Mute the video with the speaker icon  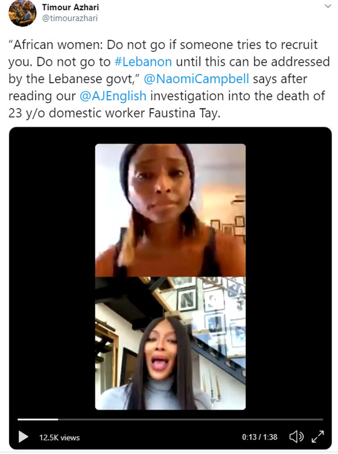[296, 437]
